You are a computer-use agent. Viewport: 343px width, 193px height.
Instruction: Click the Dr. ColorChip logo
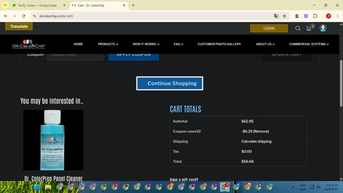coord(28,44)
